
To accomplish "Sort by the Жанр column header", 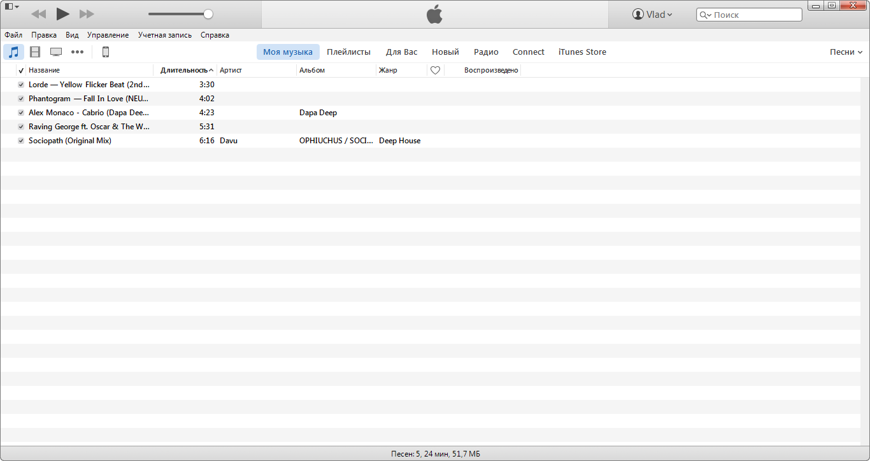I will [x=401, y=70].
